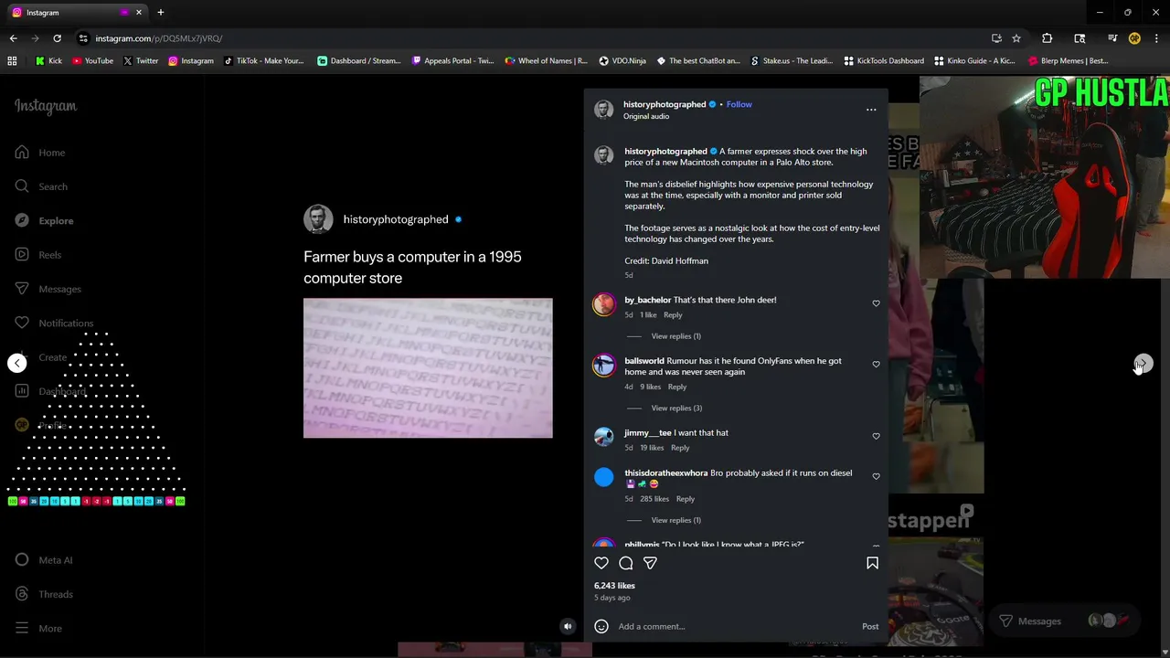Open the post's three-dot options menu
The width and height of the screenshot is (1170, 658).
871,110
